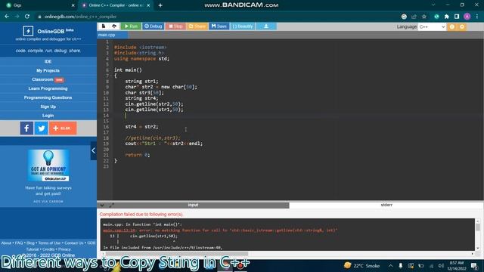The height and width of the screenshot is (272, 484).
Task: Run the C++ program
Action: click(131, 26)
